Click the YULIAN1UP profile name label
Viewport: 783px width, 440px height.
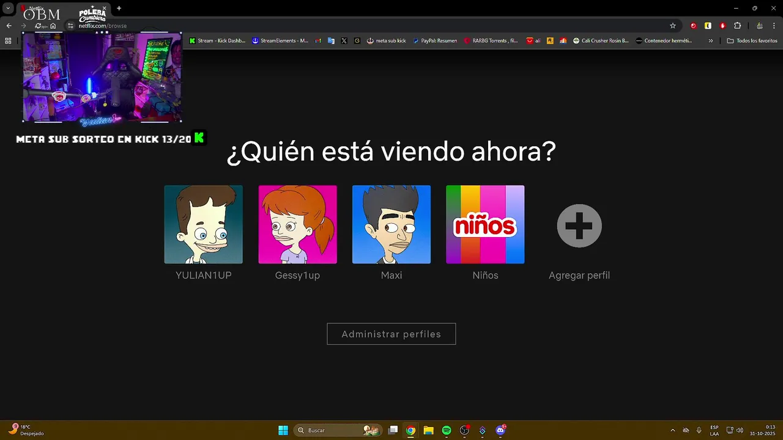tap(204, 276)
